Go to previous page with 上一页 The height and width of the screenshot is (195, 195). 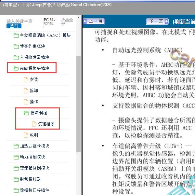[x=94, y=21]
